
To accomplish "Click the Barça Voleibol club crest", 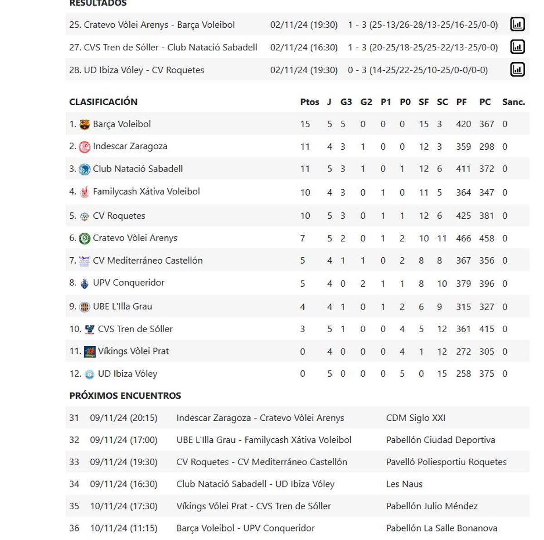I will coord(84,123).
